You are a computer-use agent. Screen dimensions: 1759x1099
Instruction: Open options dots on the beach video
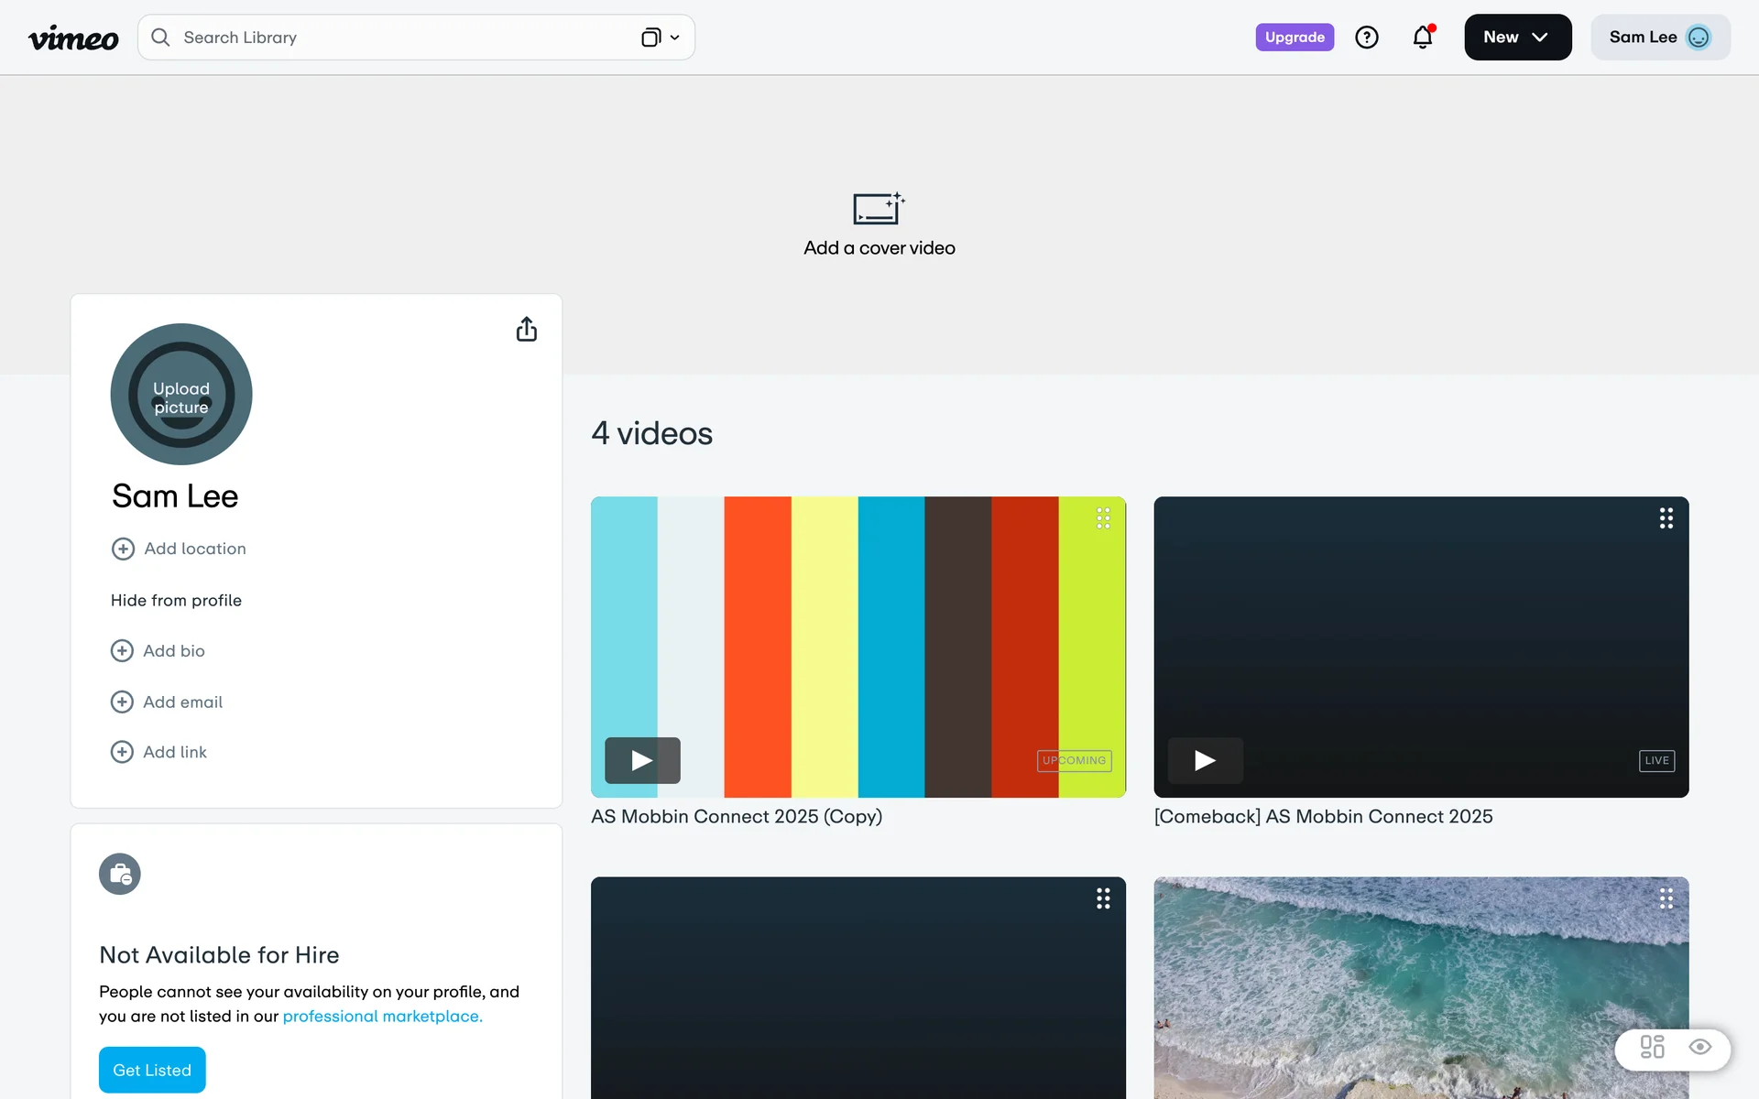(x=1666, y=898)
